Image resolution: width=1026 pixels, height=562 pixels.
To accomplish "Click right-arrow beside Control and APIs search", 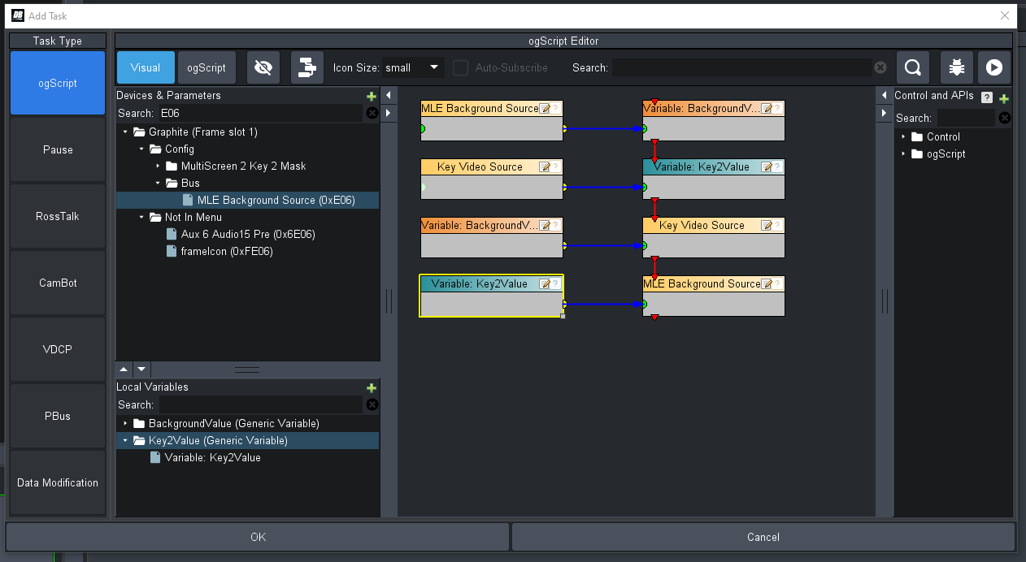I will [x=885, y=114].
